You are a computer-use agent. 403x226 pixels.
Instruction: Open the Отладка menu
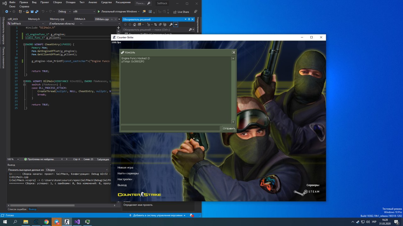point(71,2)
